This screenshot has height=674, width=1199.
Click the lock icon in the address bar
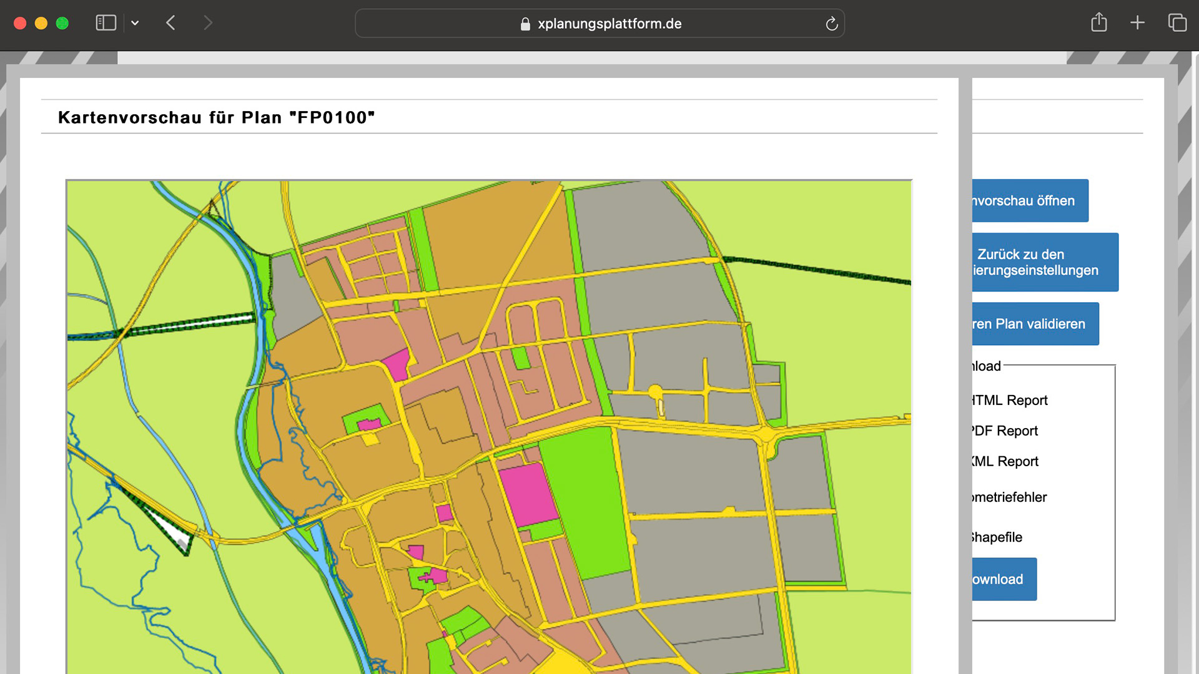(525, 24)
